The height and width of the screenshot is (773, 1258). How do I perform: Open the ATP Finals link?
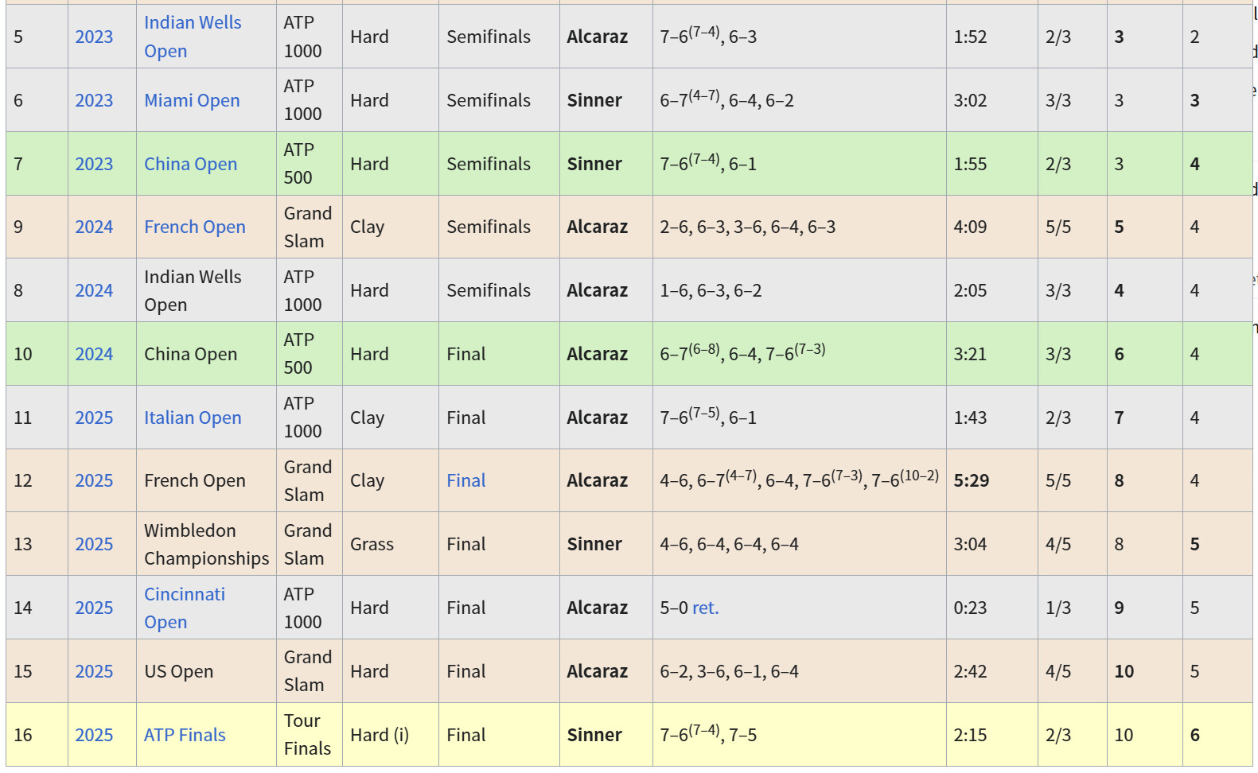[x=185, y=735]
